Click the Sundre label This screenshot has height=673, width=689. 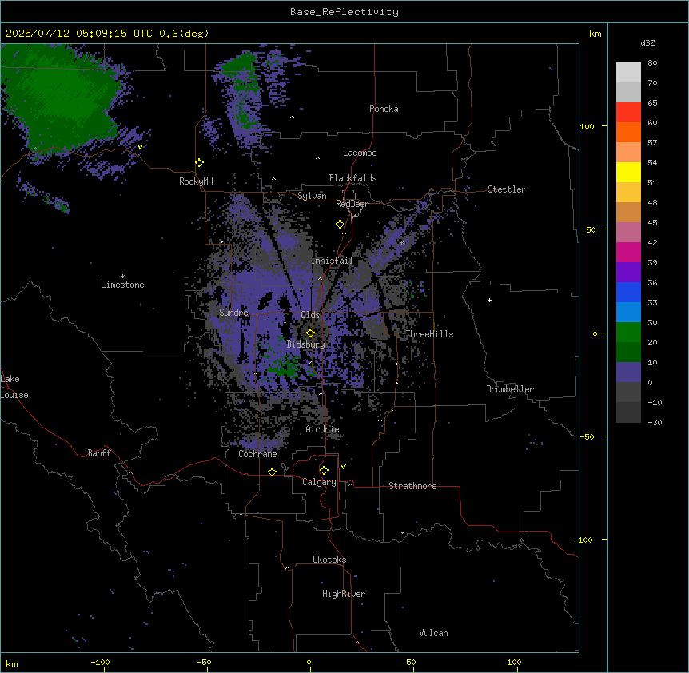click(233, 313)
